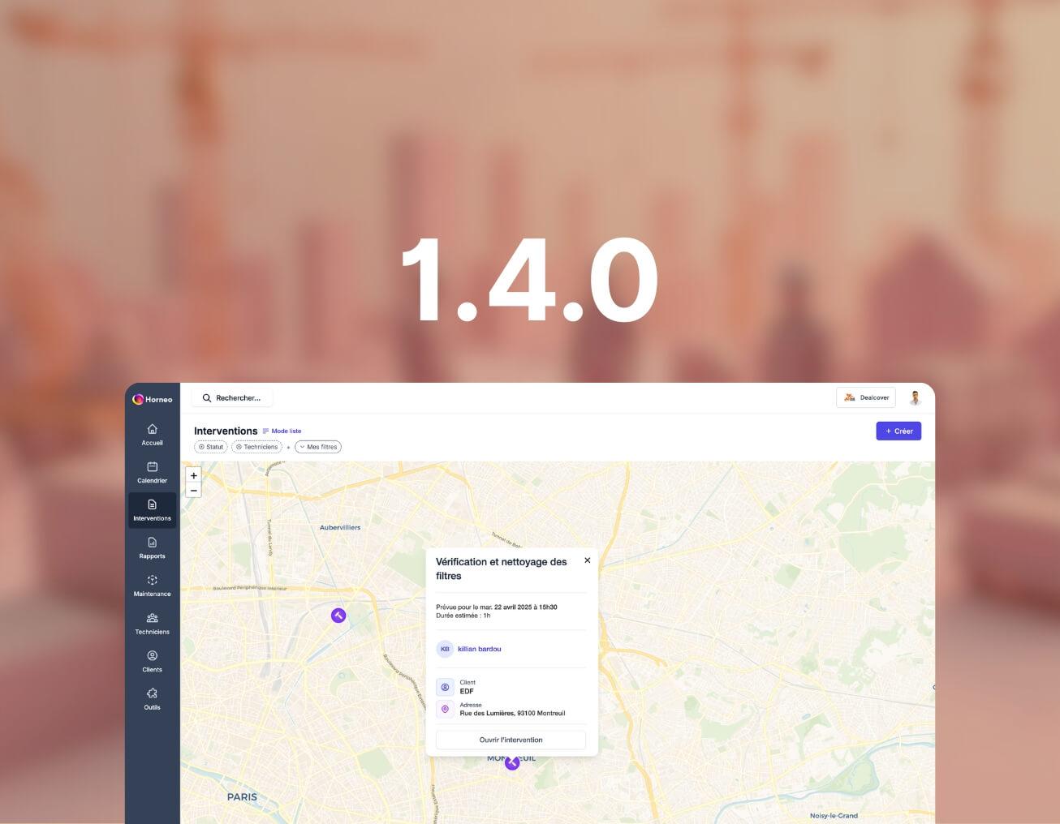The width and height of the screenshot is (1060, 824).
Task: Open killian bardou technician link
Action: 479,649
